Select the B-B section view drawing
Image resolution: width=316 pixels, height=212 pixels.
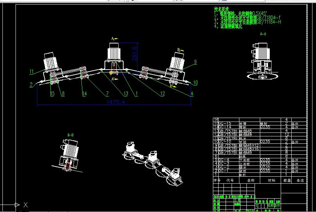click(67, 155)
